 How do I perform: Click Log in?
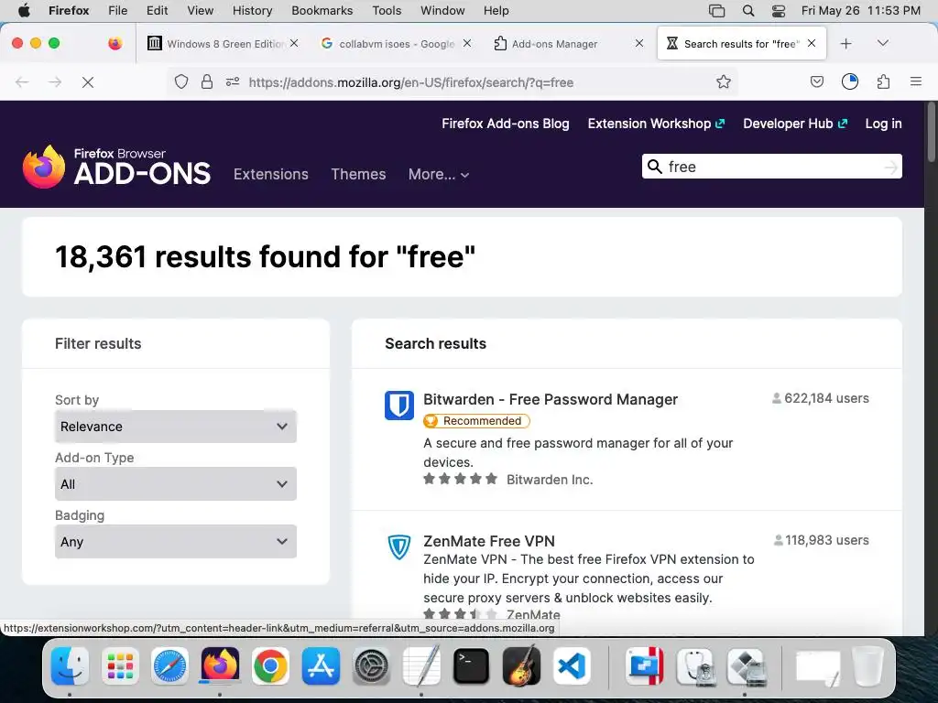[x=883, y=124]
